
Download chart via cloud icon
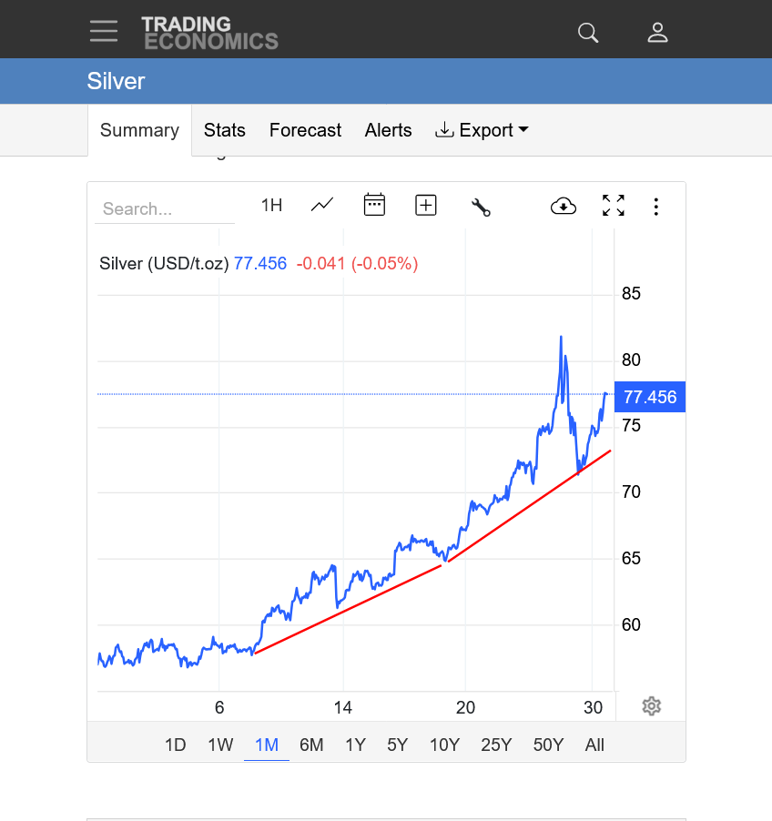coord(564,206)
